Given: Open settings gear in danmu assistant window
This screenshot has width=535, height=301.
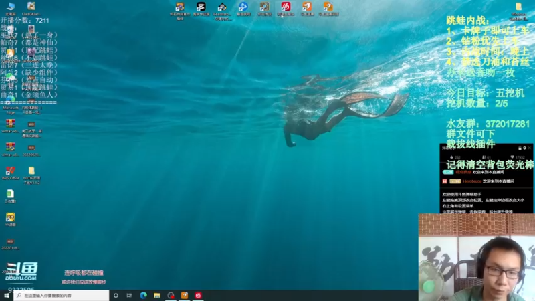Looking at the screenshot, I should coord(524,148).
